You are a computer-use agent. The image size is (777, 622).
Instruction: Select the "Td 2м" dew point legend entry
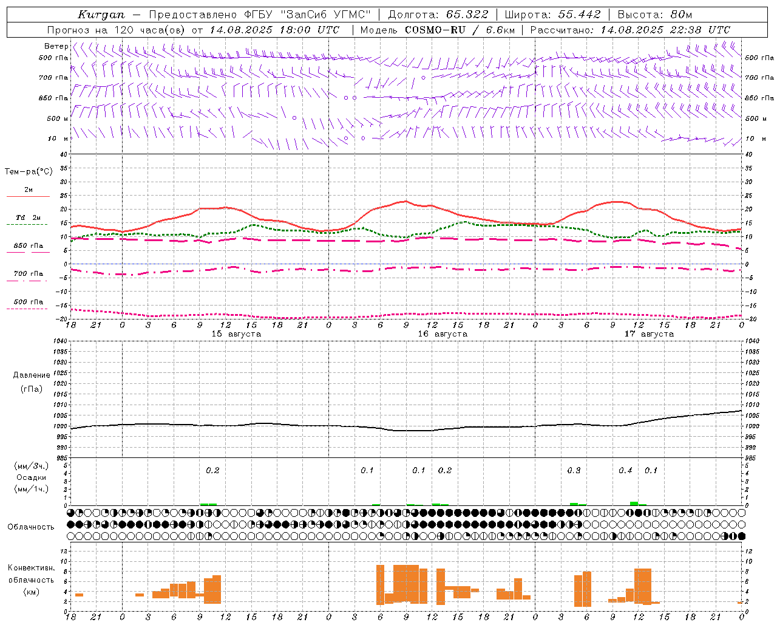pyautogui.click(x=29, y=217)
